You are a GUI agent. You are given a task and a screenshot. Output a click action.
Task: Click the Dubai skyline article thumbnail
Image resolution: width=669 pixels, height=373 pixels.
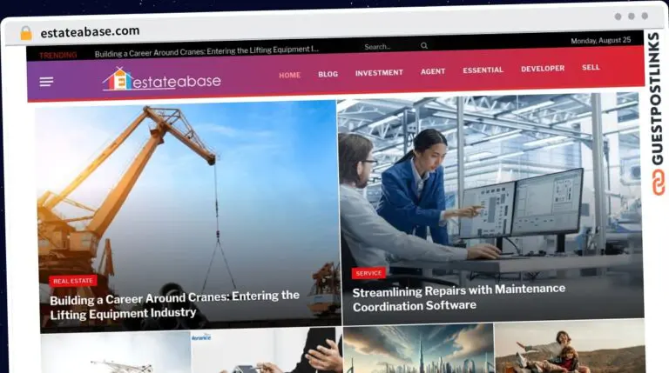(418, 350)
